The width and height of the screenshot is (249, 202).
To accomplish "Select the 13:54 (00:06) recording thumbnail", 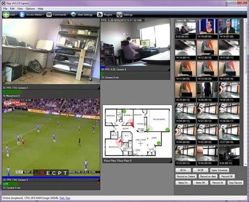I will (x=185, y=135).
